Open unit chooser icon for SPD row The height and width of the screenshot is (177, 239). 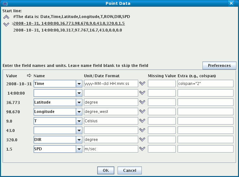[x=142, y=149]
